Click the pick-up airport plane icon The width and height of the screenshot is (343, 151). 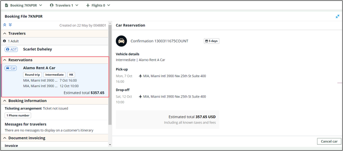[141, 76]
